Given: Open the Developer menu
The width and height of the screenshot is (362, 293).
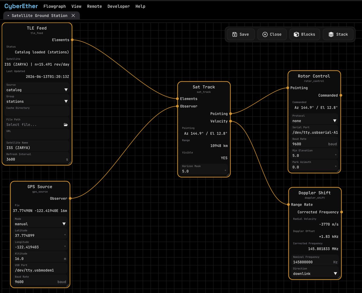Looking at the screenshot, I should 119,6.
